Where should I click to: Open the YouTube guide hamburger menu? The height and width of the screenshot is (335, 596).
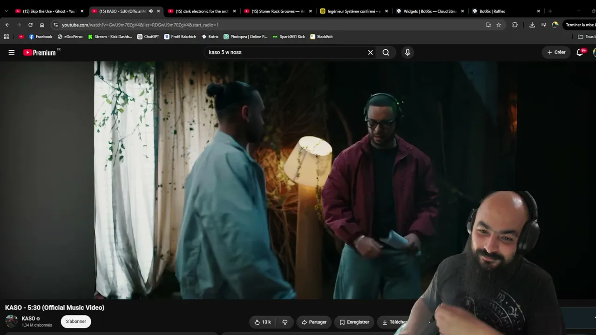pos(12,53)
